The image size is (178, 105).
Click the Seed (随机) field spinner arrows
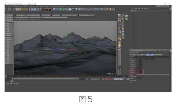click(x=142, y=78)
